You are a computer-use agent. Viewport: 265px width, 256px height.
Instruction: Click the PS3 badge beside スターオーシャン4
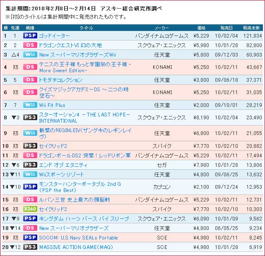coord(30,117)
